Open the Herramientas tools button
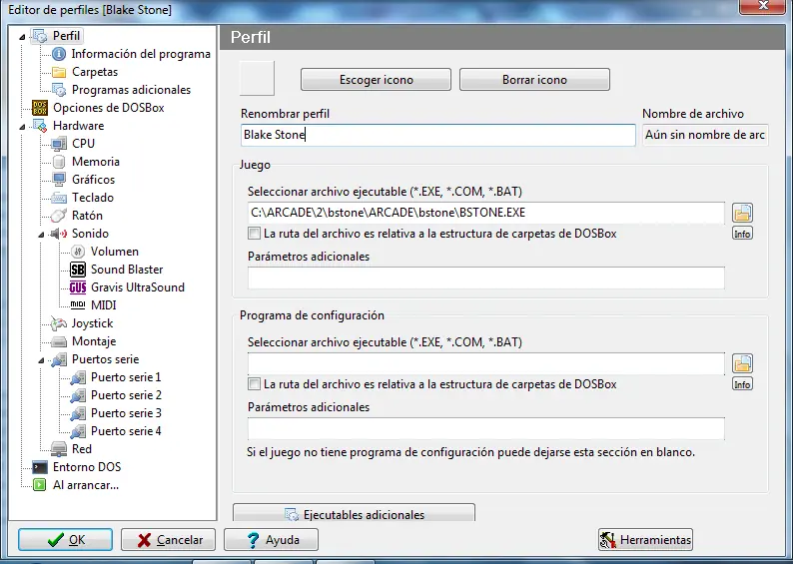 (645, 540)
